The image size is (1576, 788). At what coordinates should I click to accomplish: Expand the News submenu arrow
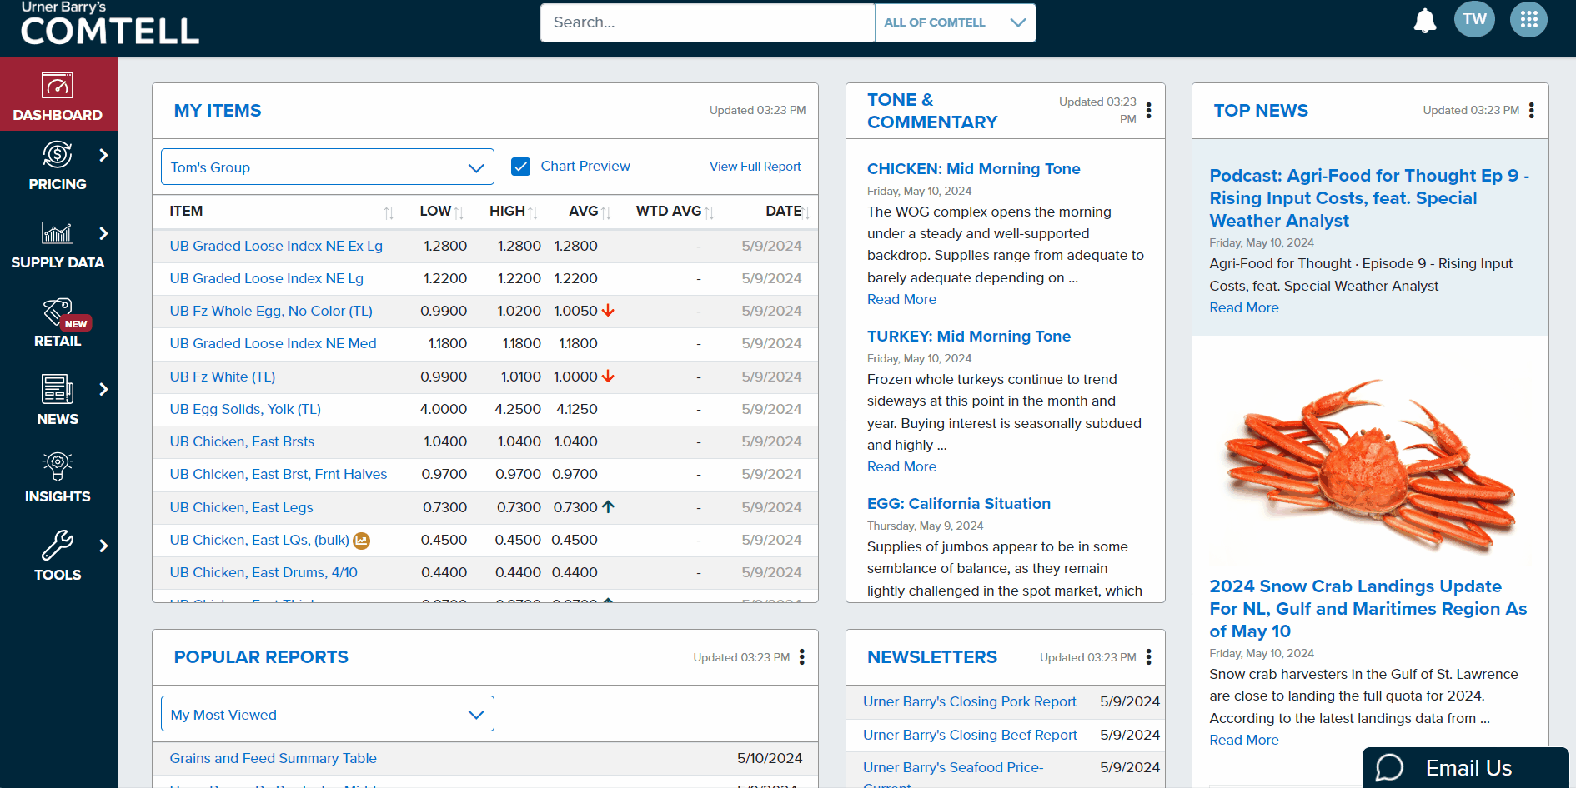pyautogui.click(x=103, y=389)
